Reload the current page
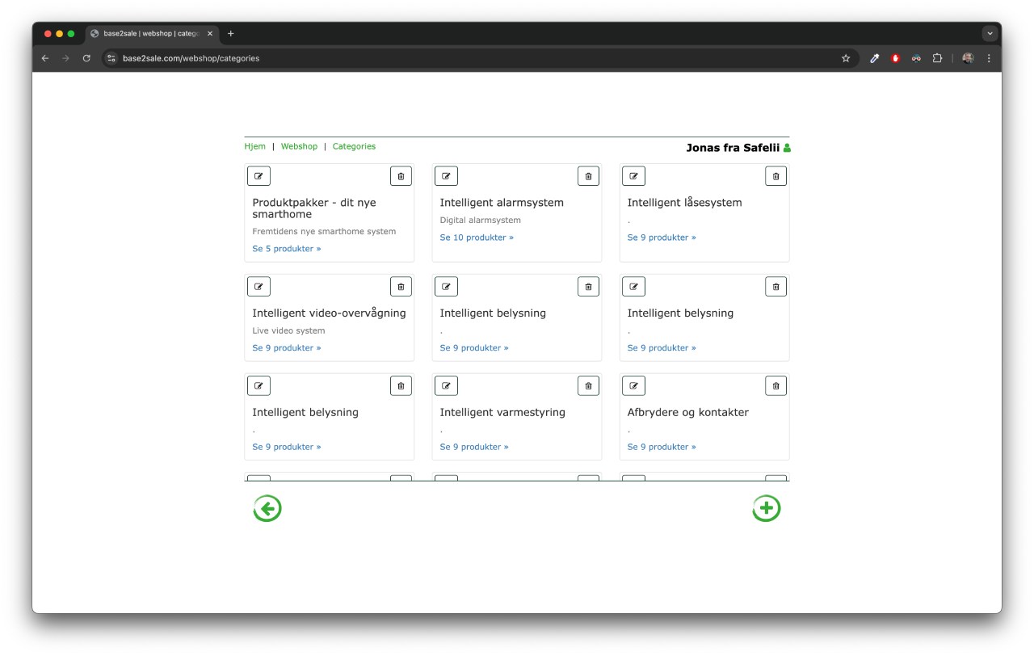1034x656 pixels. (x=86, y=58)
